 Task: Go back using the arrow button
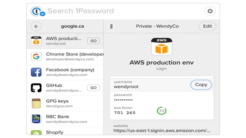(36, 26)
